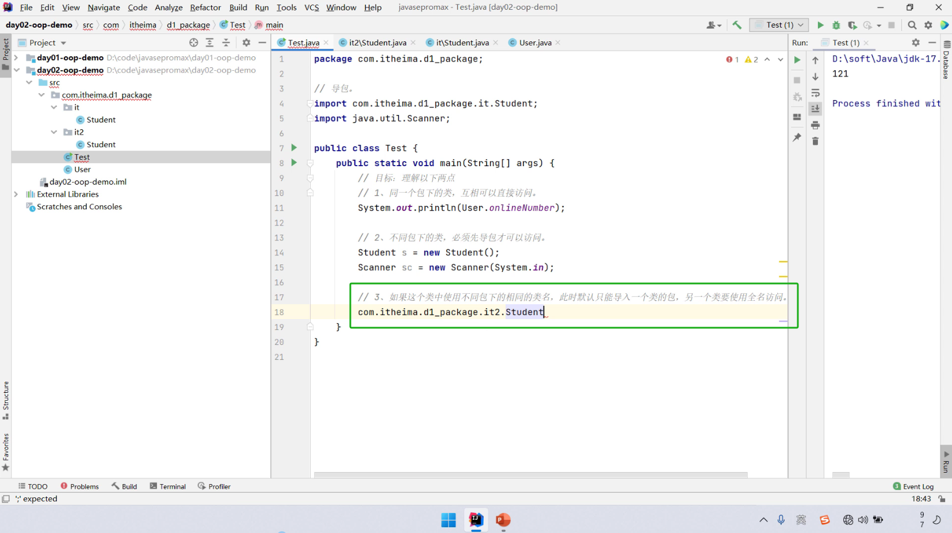Collapse the it2 package folder
This screenshot has width=952, height=533.
54,132
